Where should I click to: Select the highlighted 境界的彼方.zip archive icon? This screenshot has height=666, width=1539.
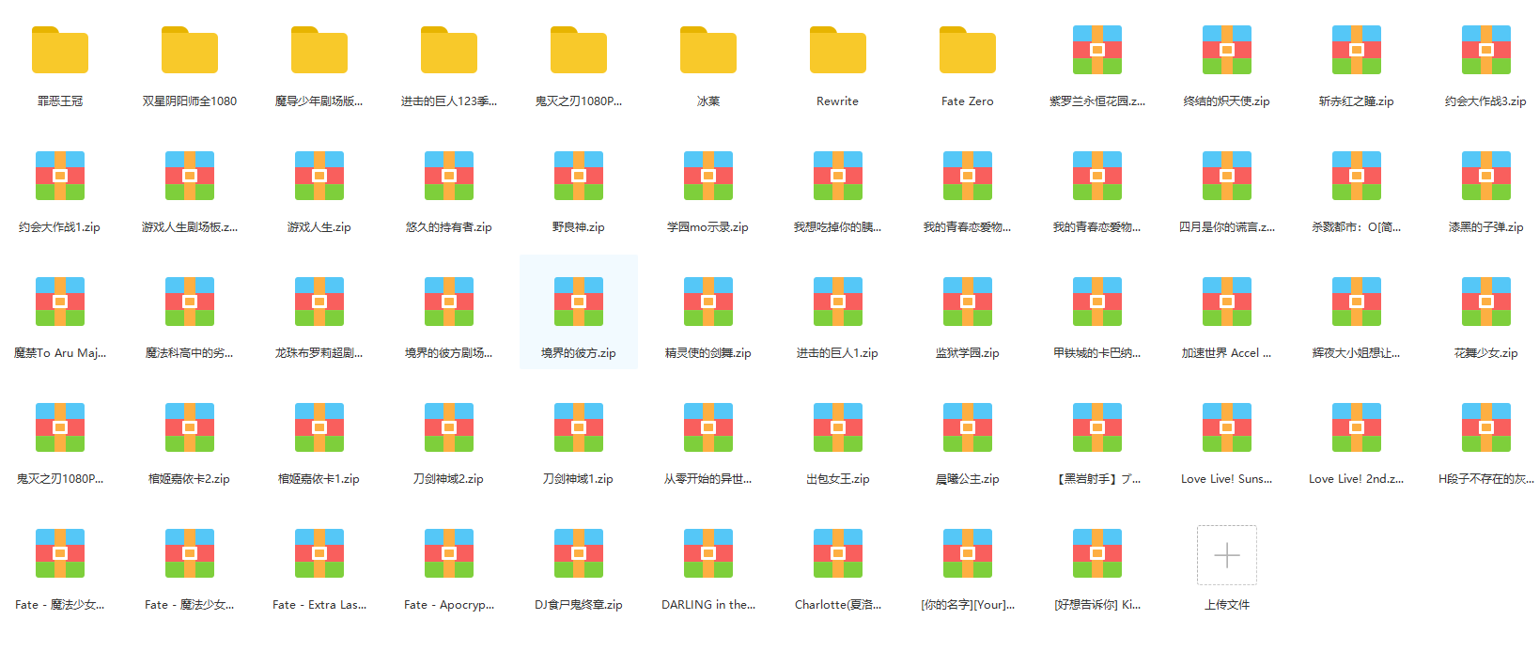(579, 302)
